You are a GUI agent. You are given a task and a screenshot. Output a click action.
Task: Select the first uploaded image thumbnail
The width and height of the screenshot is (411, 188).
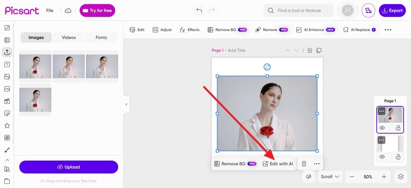click(35, 66)
